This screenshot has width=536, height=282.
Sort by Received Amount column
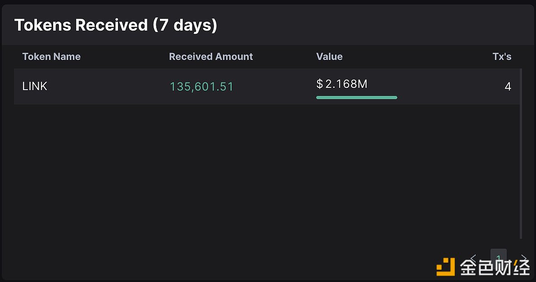211,57
